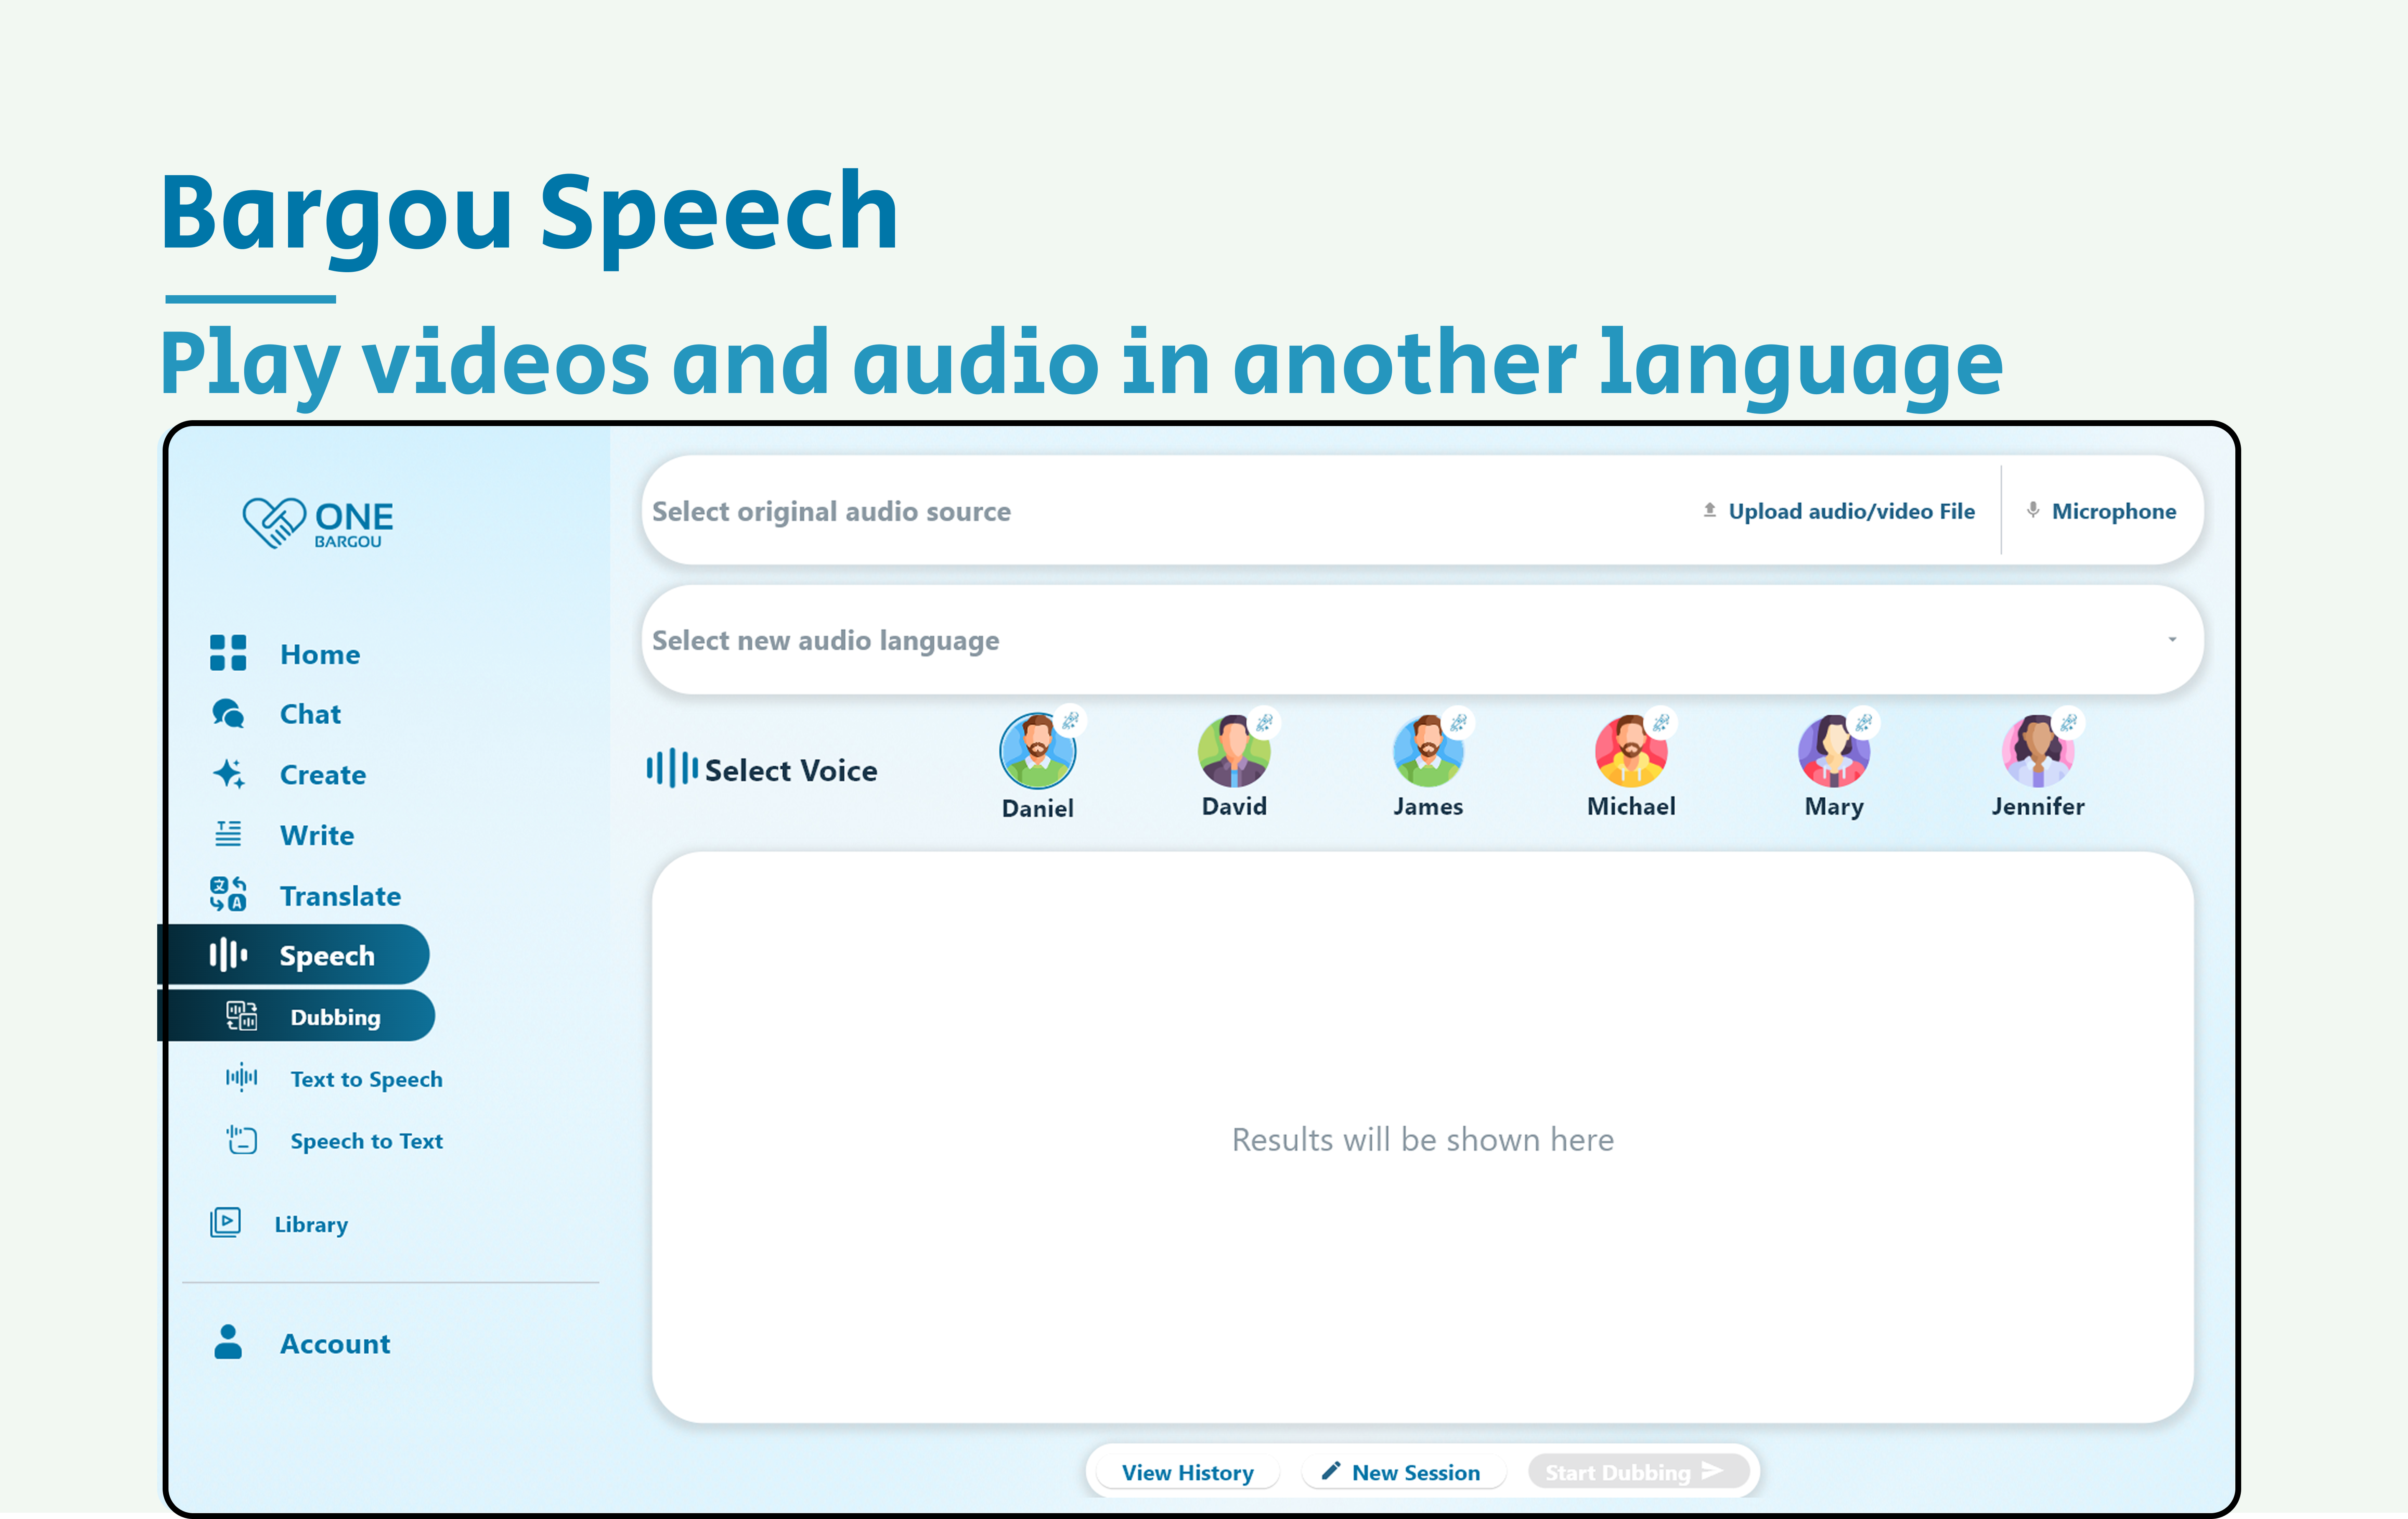
Task: Click the Account person icon
Action: click(x=228, y=1343)
